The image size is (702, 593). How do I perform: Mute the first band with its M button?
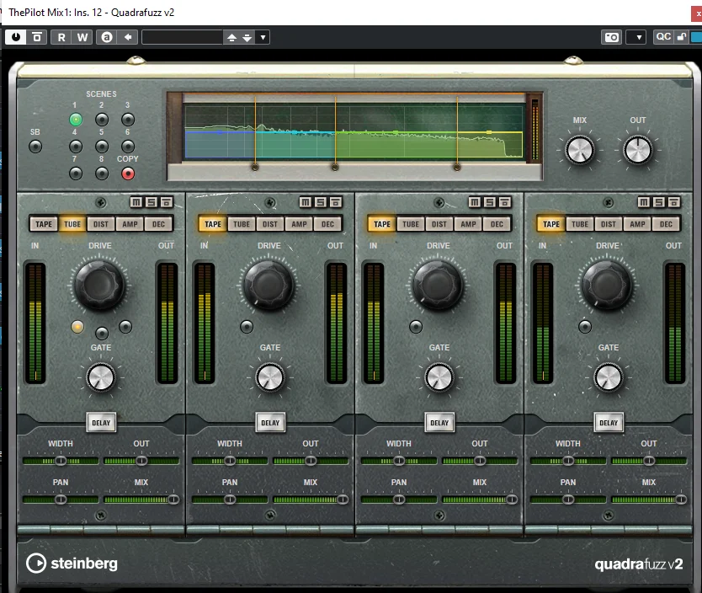pos(136,202)
